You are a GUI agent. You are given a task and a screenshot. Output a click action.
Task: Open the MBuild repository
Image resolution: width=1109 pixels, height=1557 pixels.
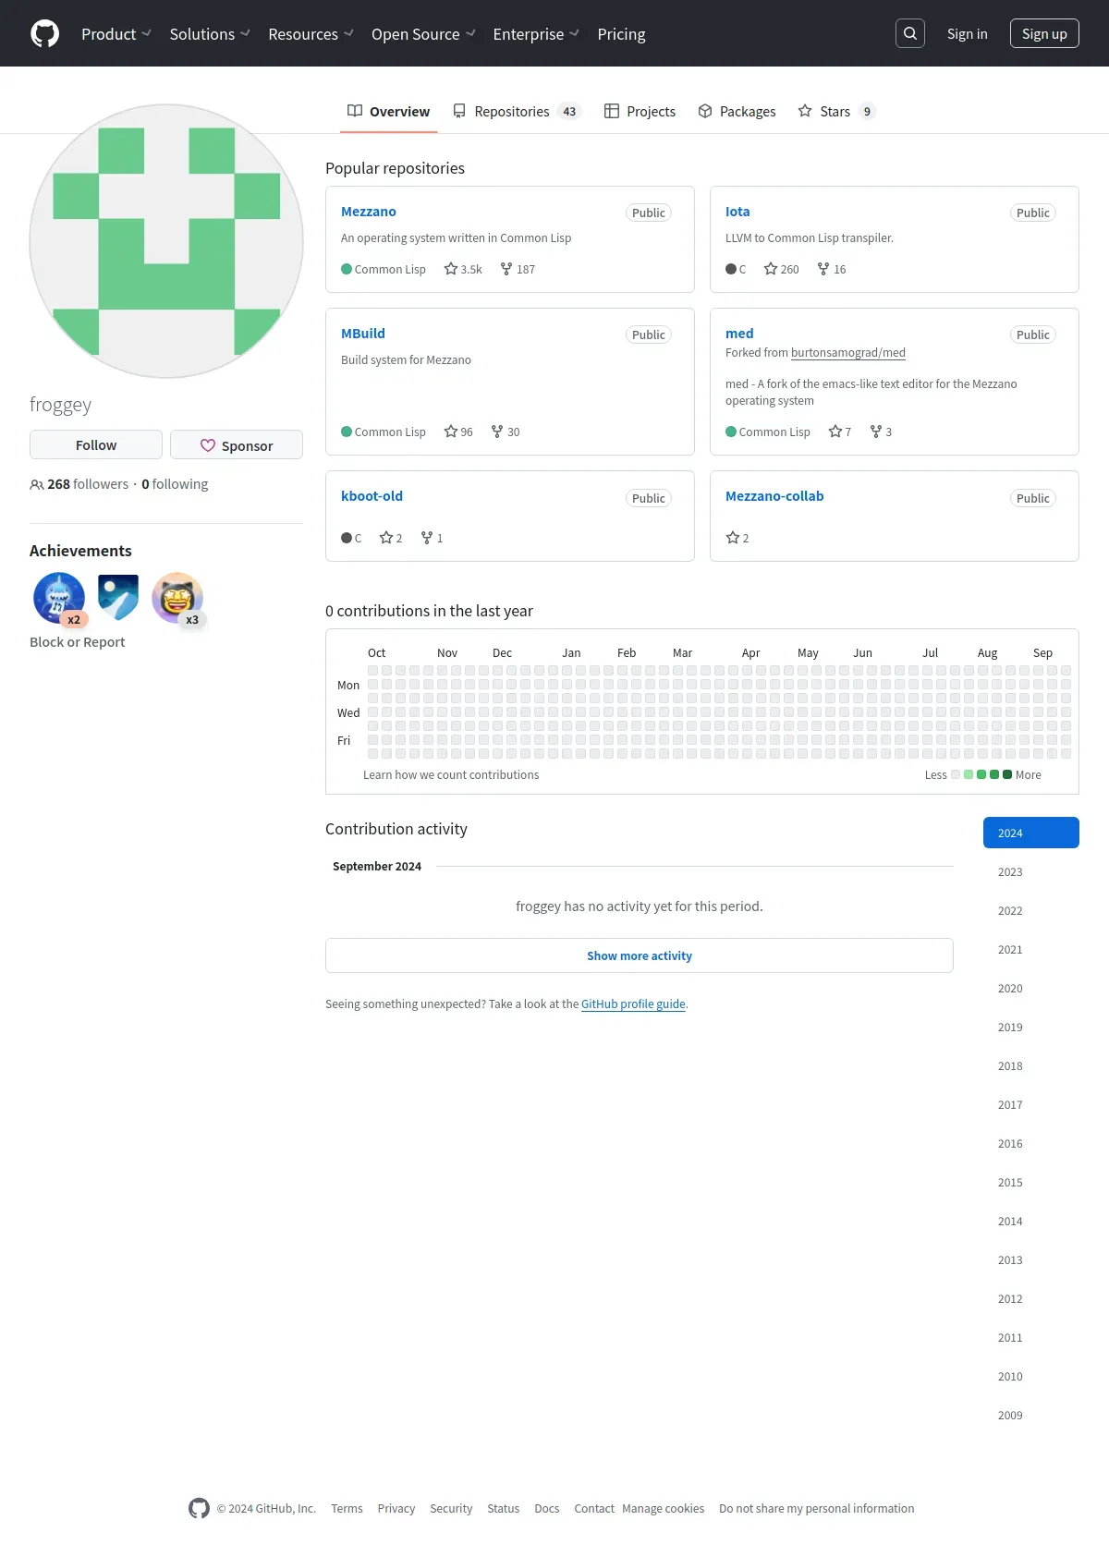363,334
